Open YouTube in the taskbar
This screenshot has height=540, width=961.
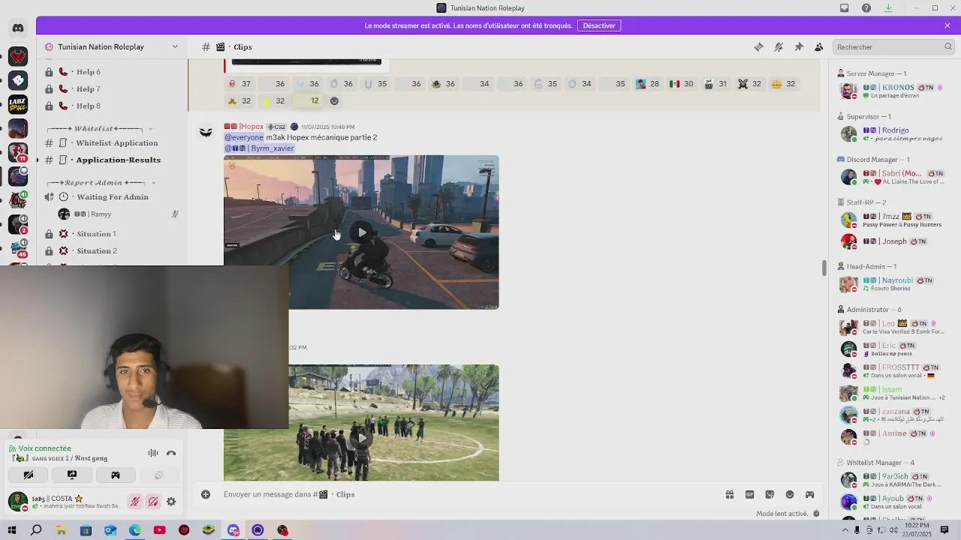click(159, 530)
